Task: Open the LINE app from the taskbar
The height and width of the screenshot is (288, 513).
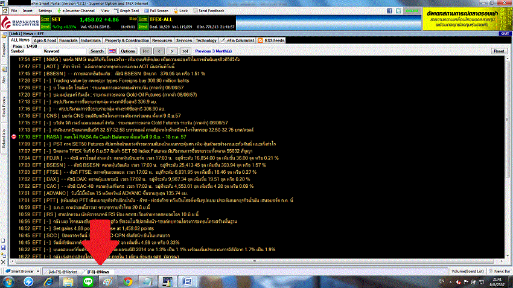Action: pos(88,281)
